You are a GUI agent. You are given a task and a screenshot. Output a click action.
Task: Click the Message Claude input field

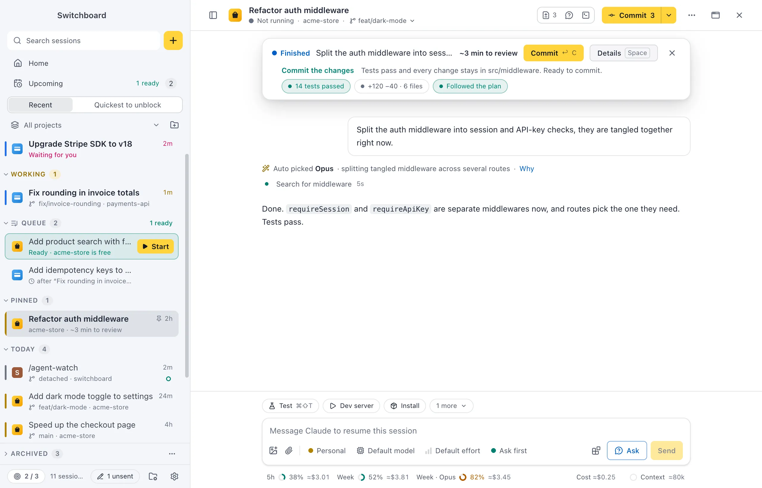tap(475, 431)
